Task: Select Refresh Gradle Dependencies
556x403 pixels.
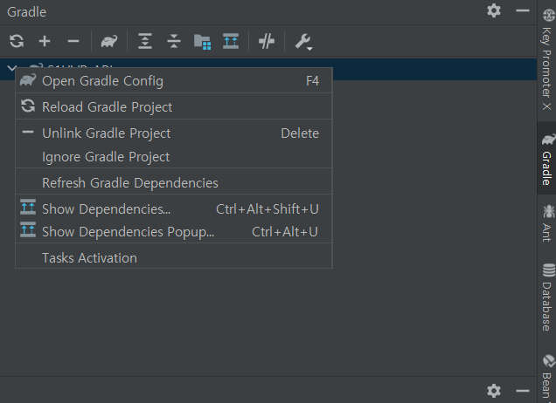Action: 174,183
